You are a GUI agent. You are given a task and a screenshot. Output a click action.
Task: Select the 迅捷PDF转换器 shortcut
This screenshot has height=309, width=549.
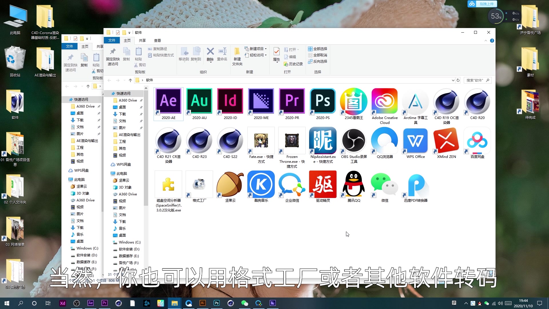[415, 187]
